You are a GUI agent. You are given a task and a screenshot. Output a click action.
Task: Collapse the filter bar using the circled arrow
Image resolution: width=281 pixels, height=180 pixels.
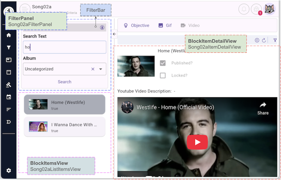click(x=102, y=28)
